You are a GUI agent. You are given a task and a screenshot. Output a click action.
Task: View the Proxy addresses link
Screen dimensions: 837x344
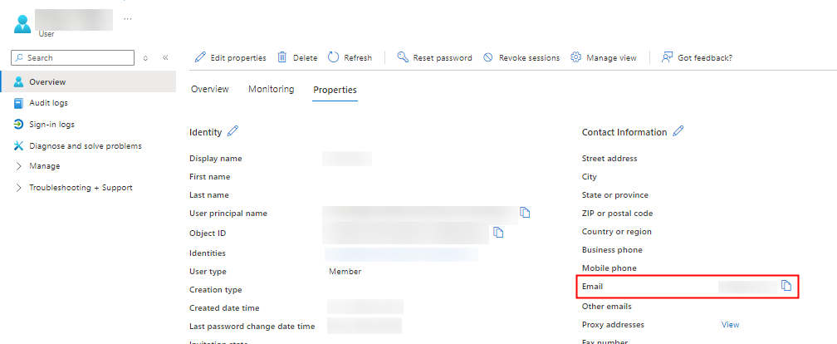click(x=730, y=324)
